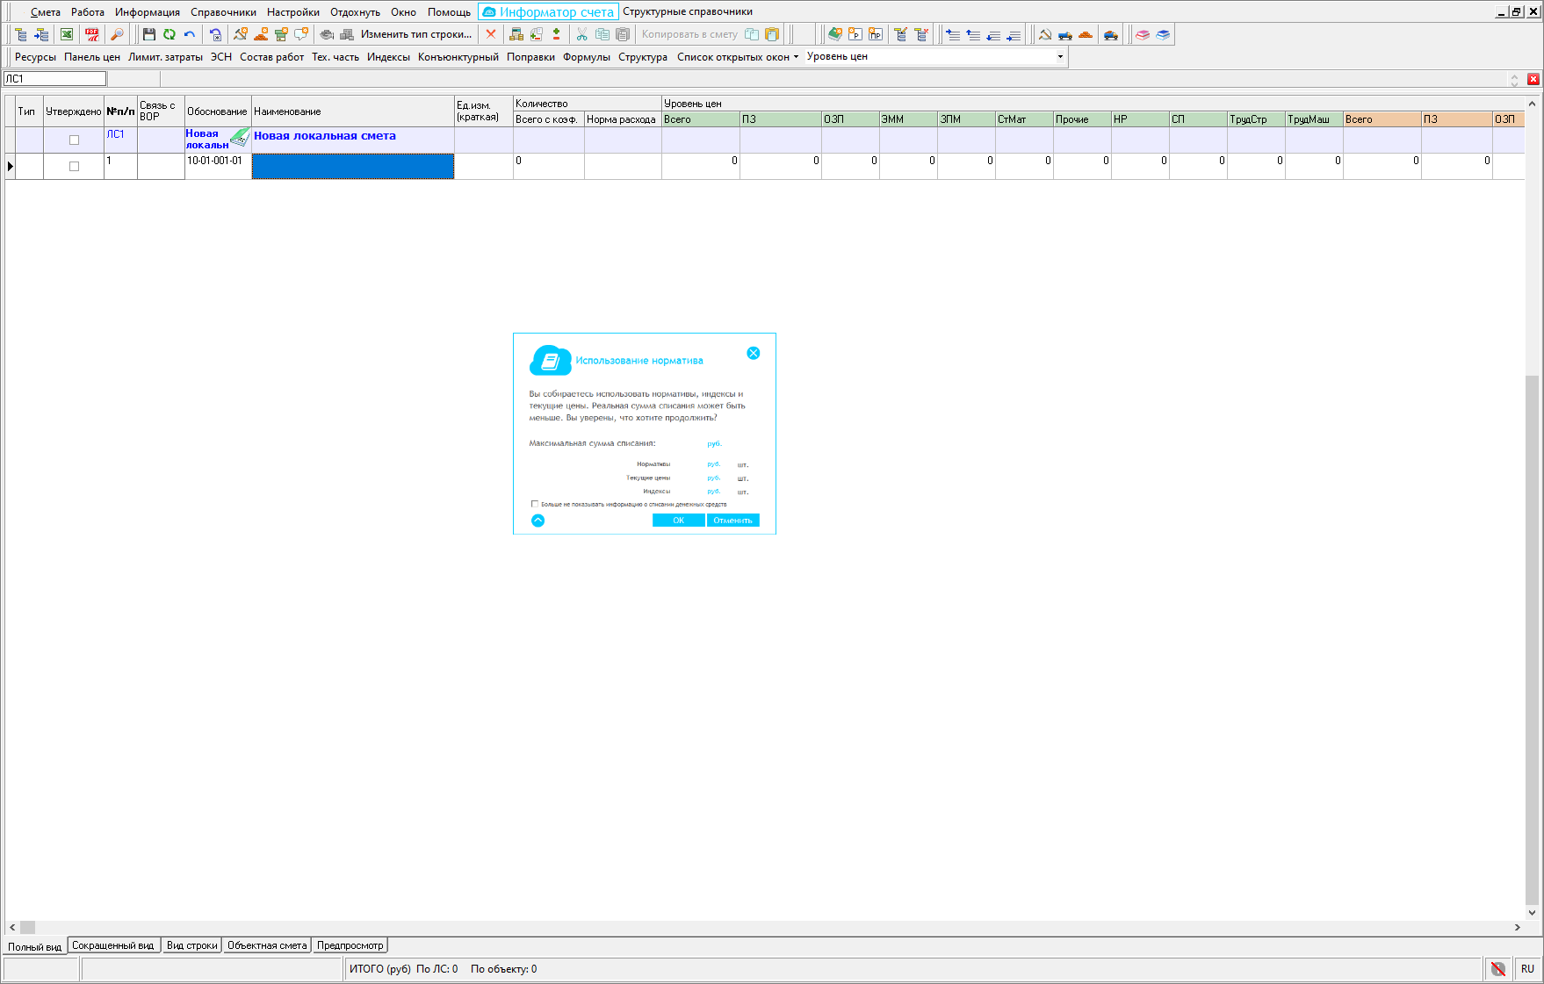This screenshot has height=984, width=1544.
Task: Collapse dialog details with round chevron button
Action: tap(538, 521)
